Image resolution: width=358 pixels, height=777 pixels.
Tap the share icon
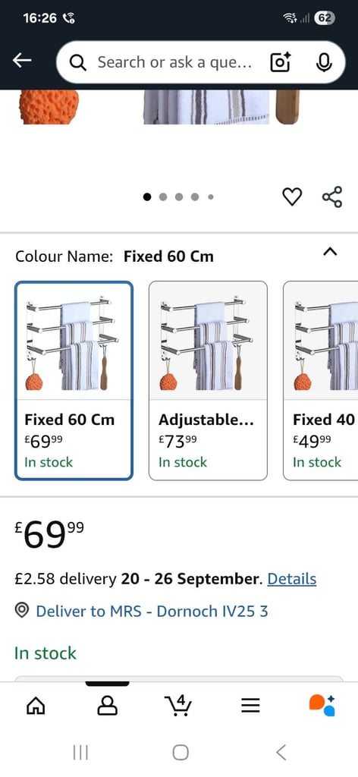point(331,197)
